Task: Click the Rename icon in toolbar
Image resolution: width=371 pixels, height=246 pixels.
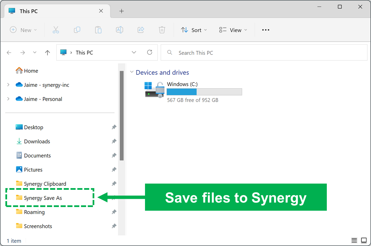Action: click(x=120, y=30)
